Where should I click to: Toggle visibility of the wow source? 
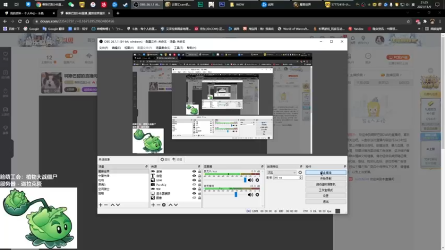[194, 189]
